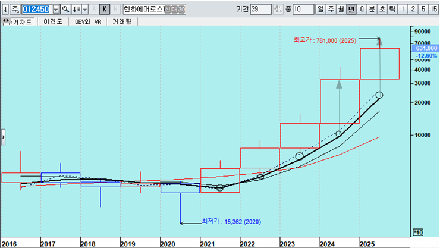Click the 2025 red candle body
The height and width of the screenshot is (248, 440).
click(x=380, y=64)
